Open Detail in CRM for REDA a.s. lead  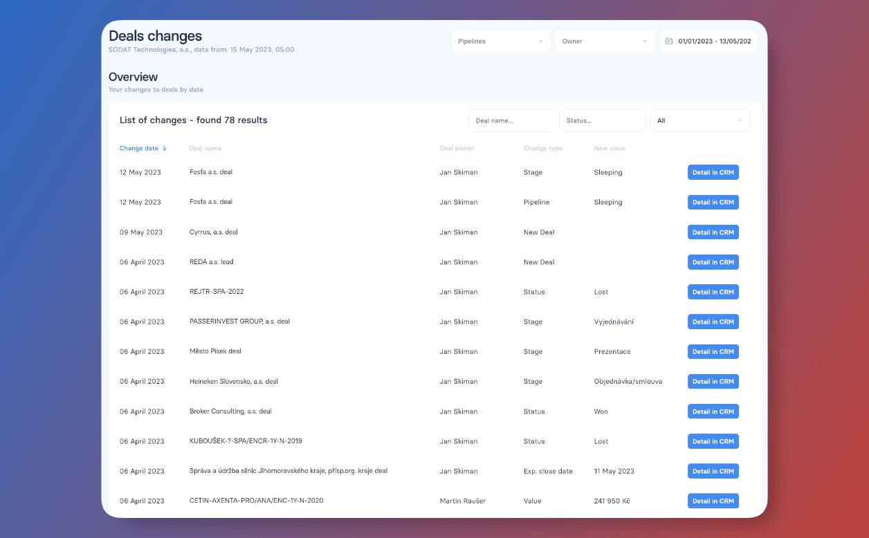pyautogui.click(x=713, y=261)
